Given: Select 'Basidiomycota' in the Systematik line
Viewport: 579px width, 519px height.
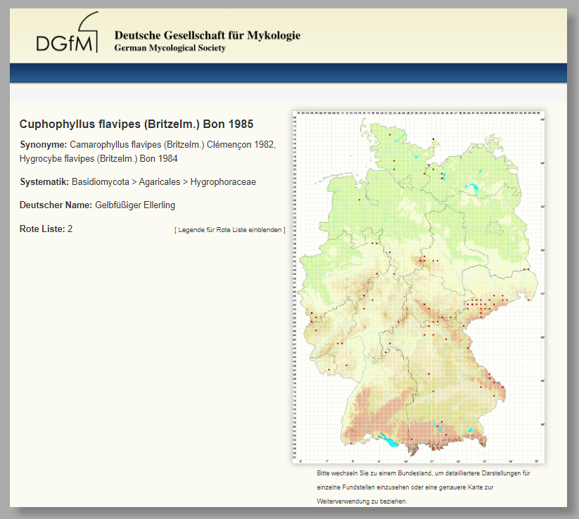Looking at the screenshot, I should (101, 182).
